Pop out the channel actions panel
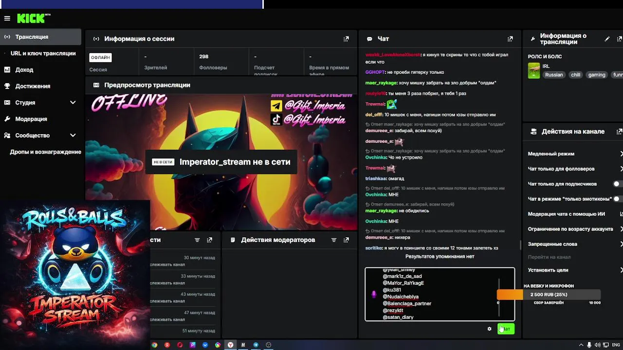This screenshot has height=350, width=623. [620, 132]
